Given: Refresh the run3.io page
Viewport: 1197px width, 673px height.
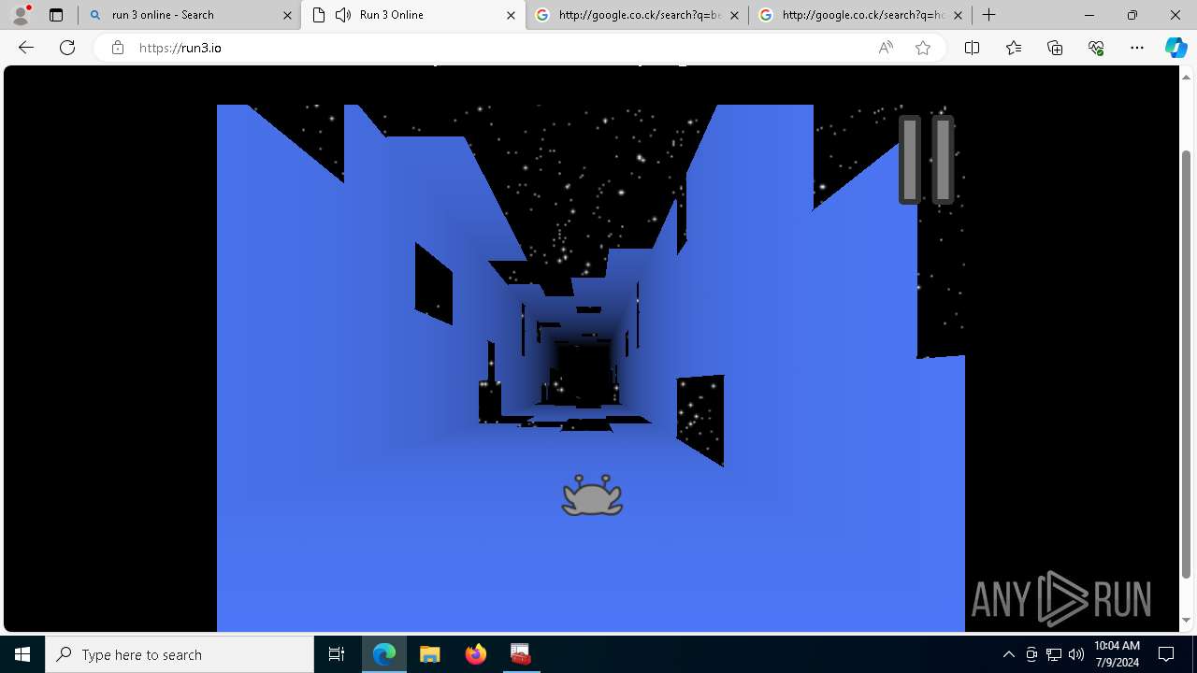Looking at the screenshot, I should tap(67, 48).
